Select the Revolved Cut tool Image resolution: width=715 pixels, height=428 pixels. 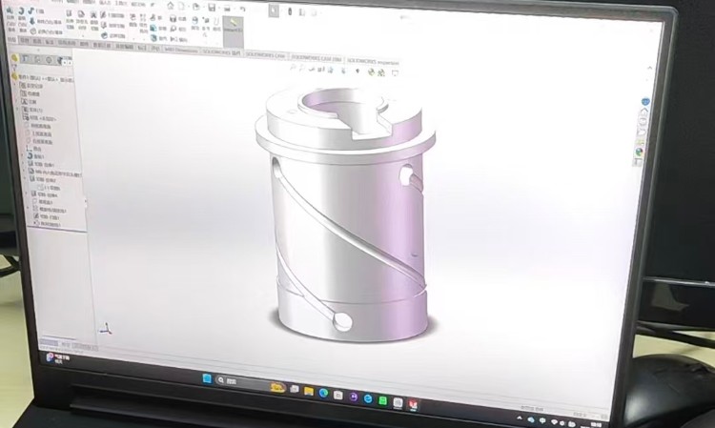[94, 20]
